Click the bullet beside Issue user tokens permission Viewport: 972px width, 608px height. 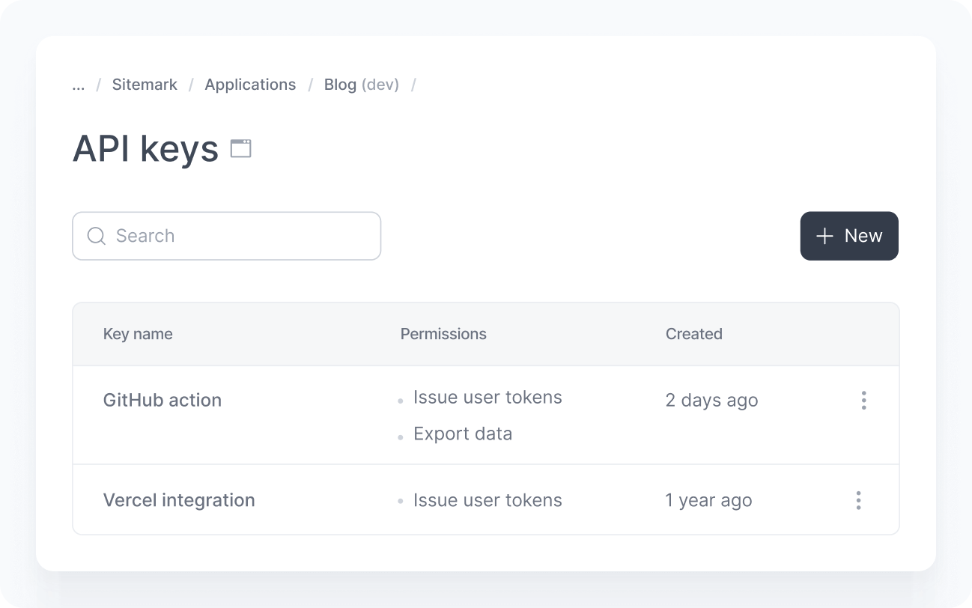(401, 400)
